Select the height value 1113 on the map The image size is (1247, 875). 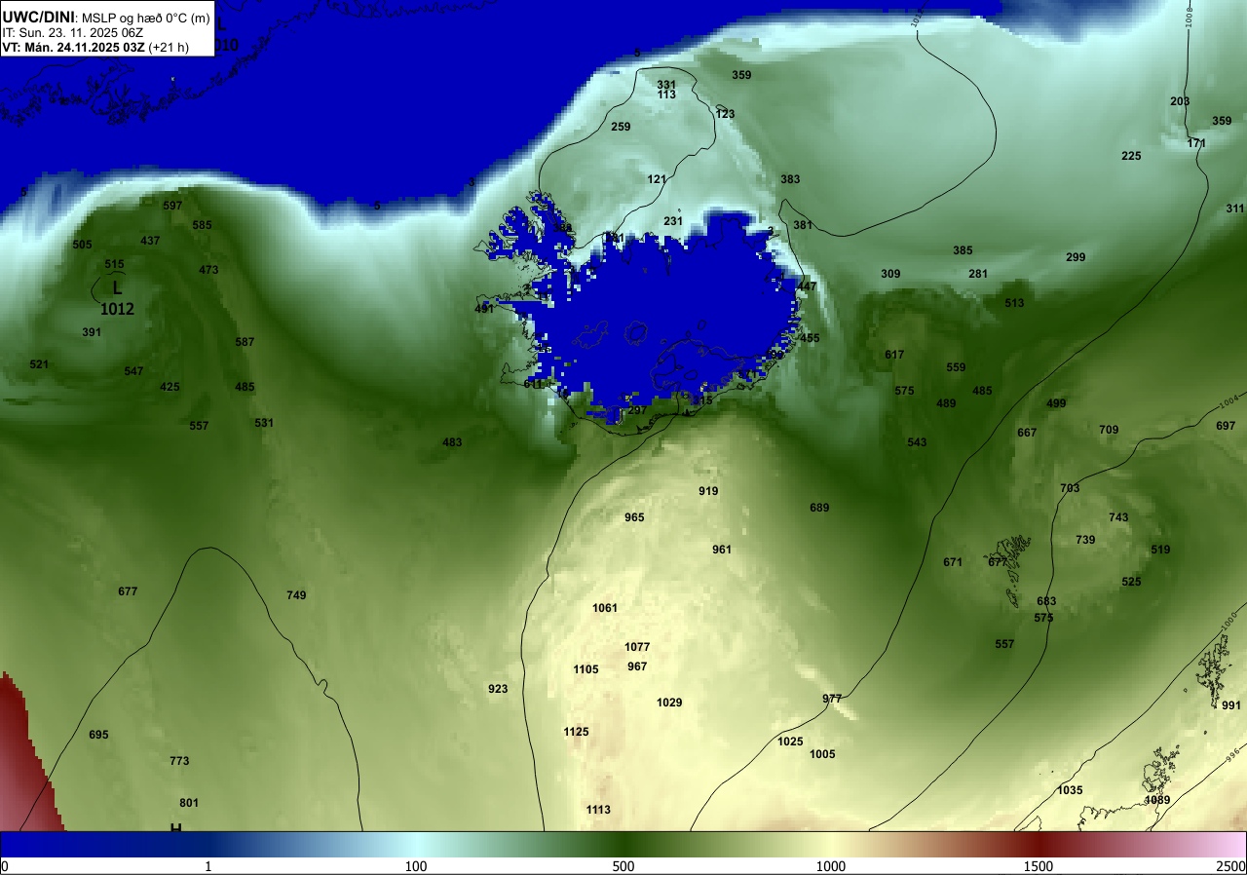[598, 810]
